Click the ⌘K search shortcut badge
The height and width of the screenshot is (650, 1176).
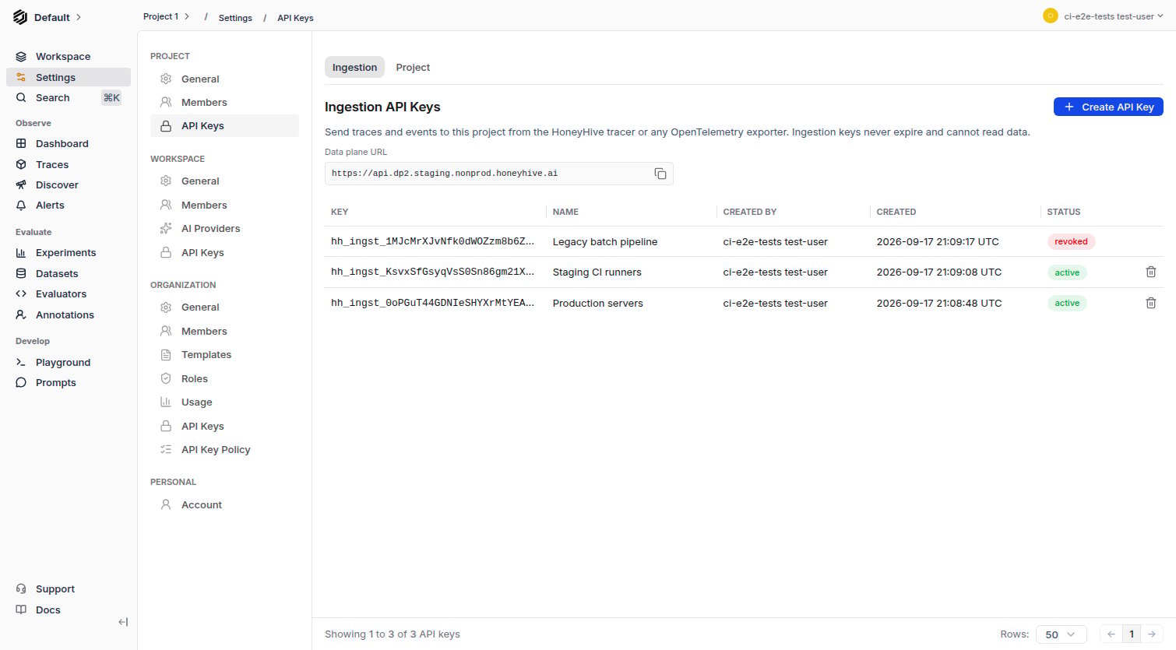pos(111,97)
